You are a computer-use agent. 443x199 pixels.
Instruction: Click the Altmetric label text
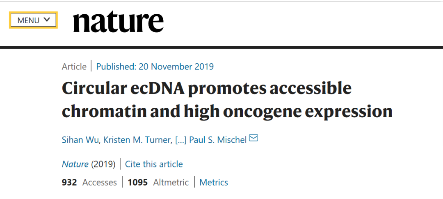pyautogui.click(x=171, y=182)
